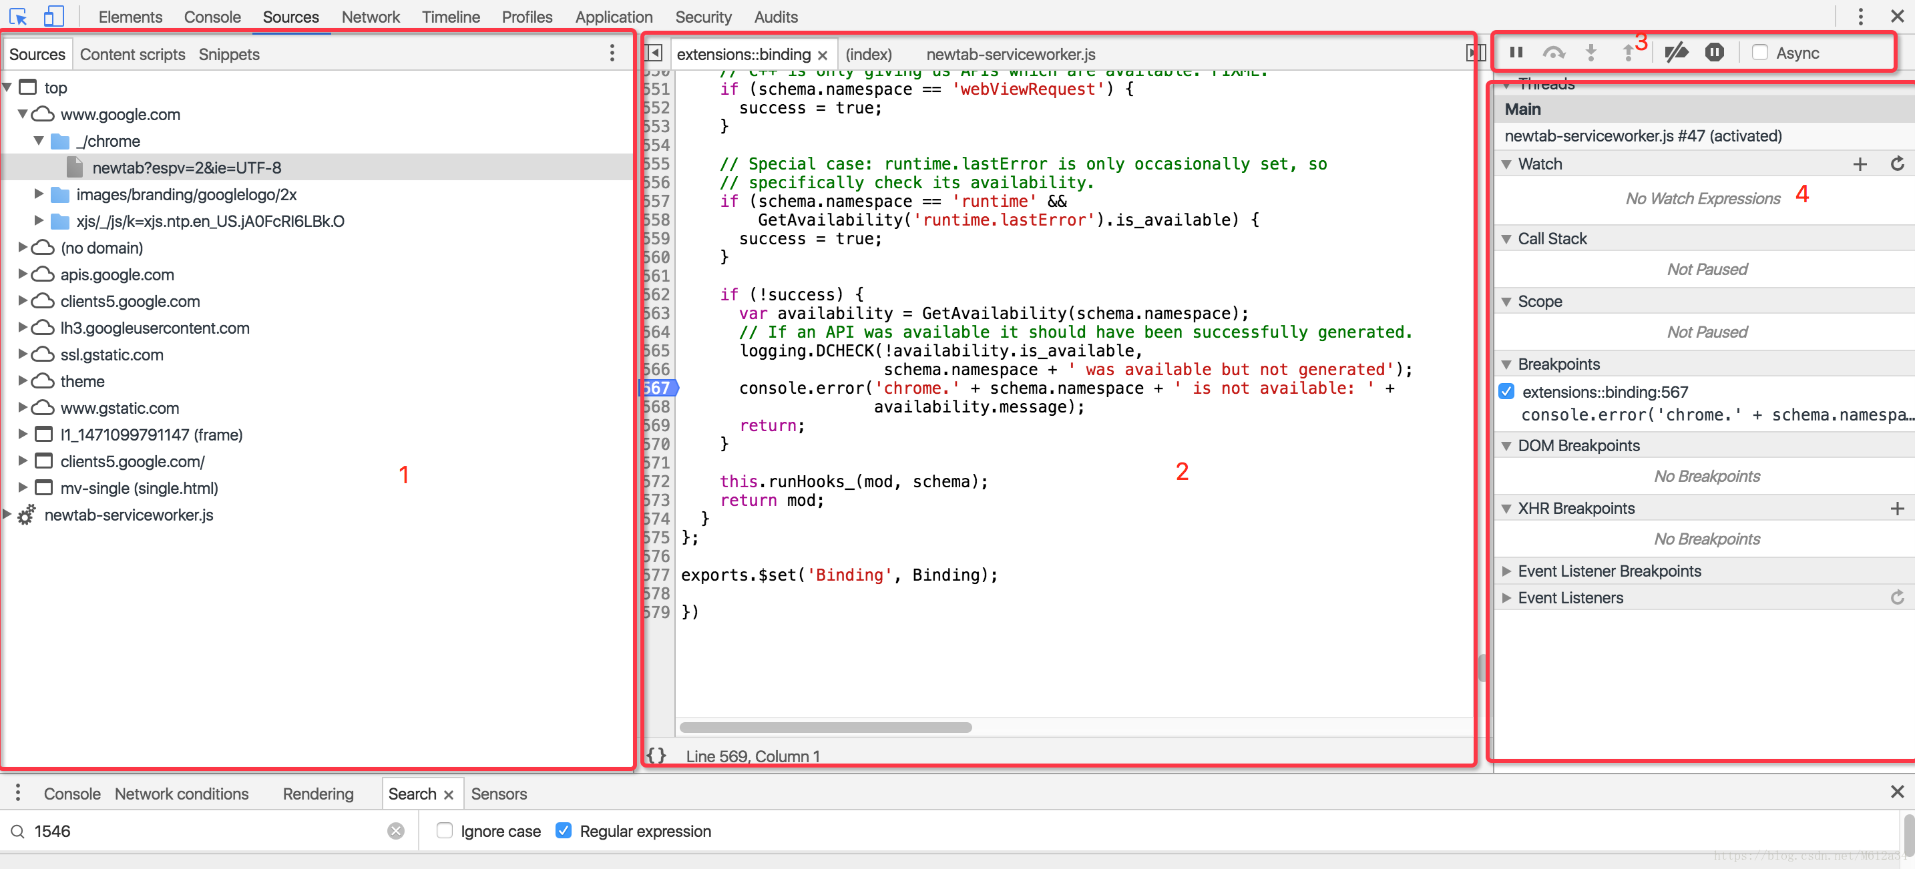Open the Content scripts tab
Viewport: 1915px width, 869px height.
(132, 54)
